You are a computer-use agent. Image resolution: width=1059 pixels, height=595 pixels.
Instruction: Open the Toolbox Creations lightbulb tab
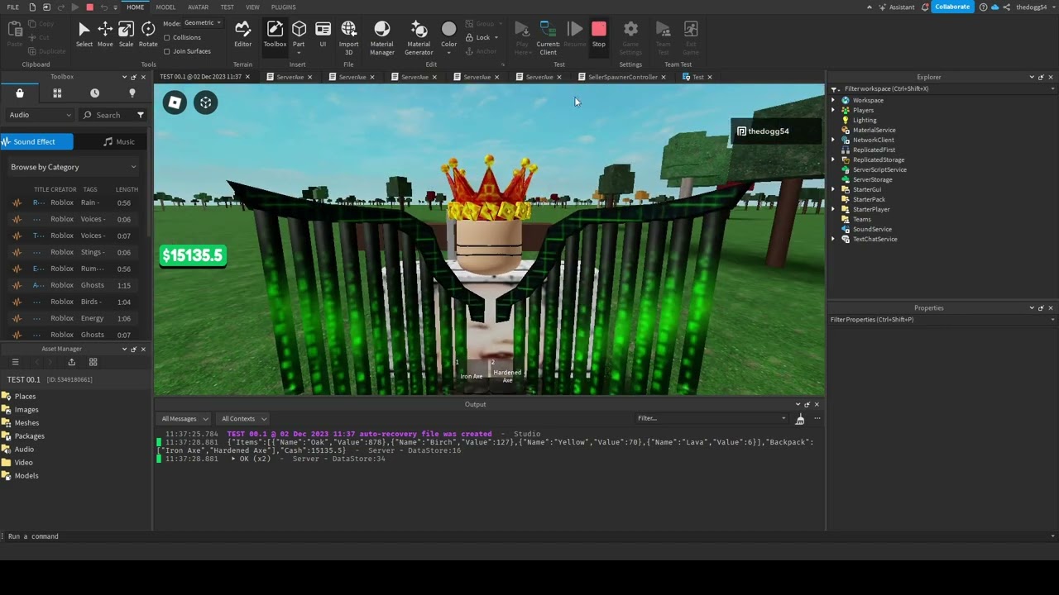[132, 93]
